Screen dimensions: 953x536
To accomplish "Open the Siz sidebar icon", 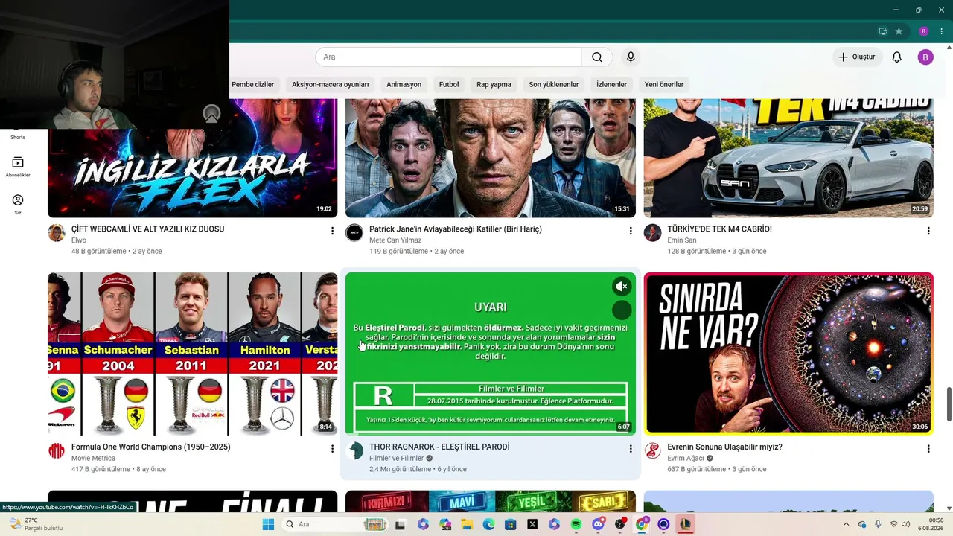I will [x=18, y=205].
